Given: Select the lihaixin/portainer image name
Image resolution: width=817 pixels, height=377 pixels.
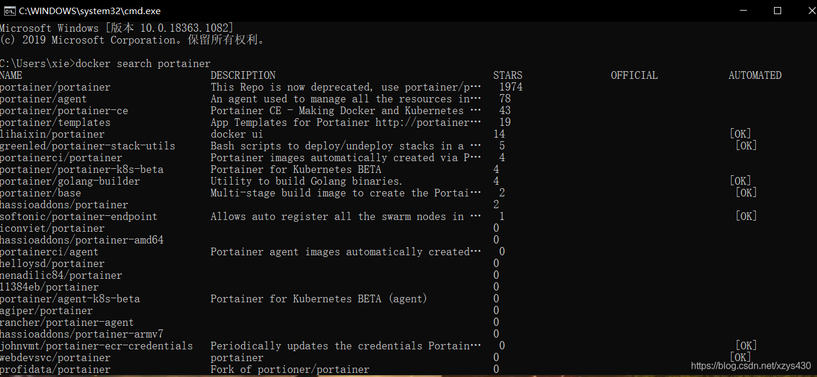Looking at the screenshot, I should pyautogui.click(x=52, y=134).
